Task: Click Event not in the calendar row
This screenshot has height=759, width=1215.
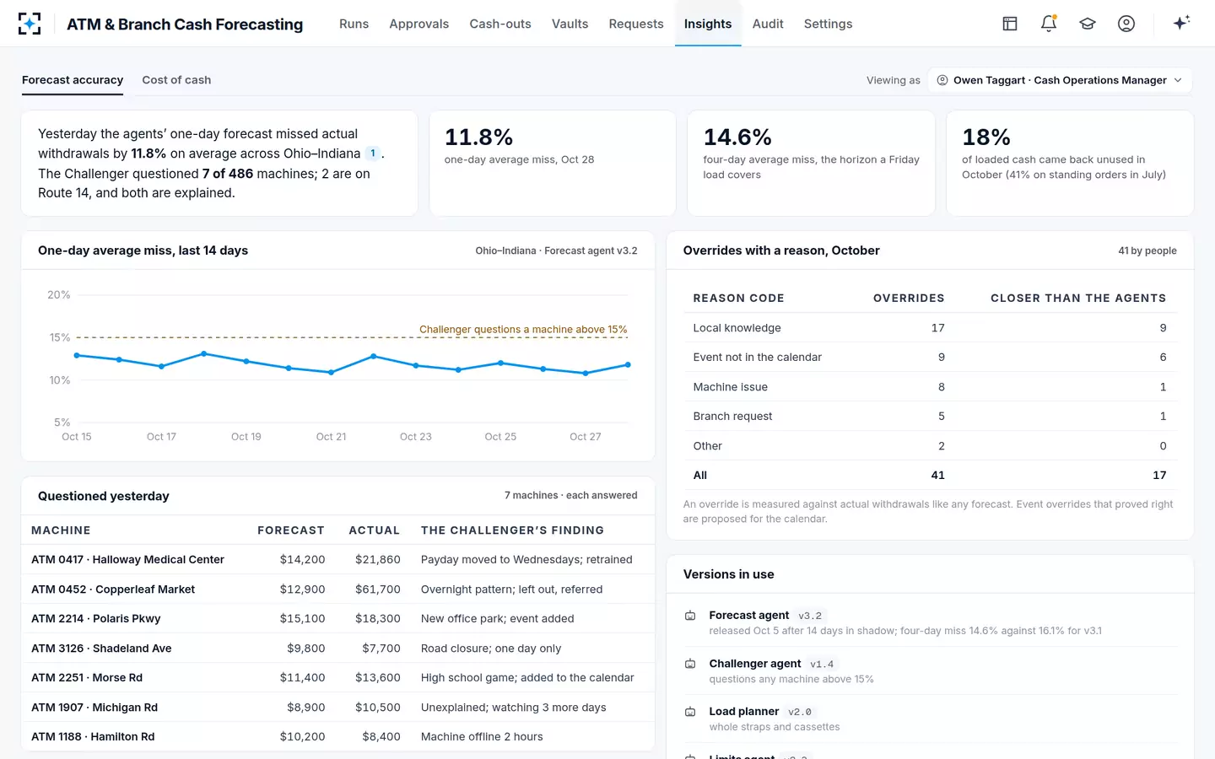Action: 930,358
